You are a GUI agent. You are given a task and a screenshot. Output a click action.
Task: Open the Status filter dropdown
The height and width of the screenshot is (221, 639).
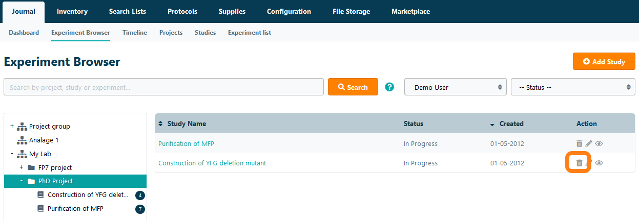(572, 87)
